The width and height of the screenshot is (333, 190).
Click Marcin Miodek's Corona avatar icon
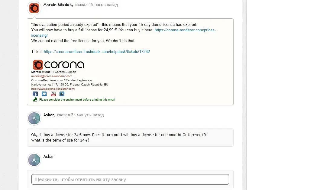(34, 8)
